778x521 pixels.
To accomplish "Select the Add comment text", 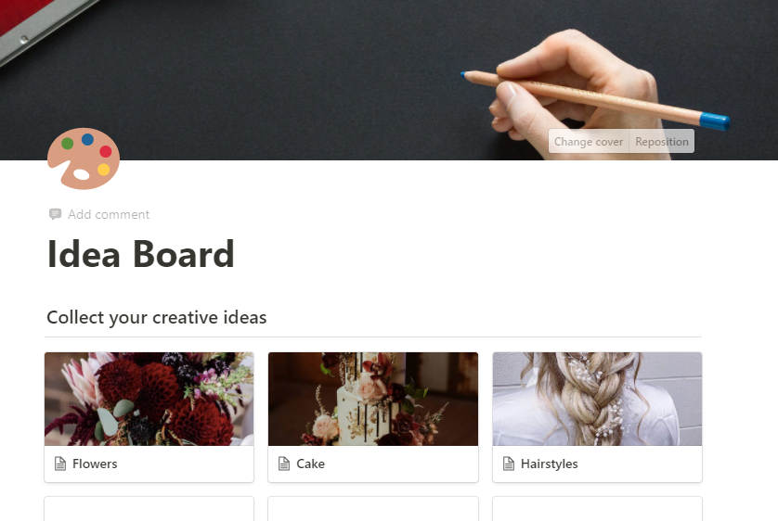I will pyautogui.click(x=109, y=214).
